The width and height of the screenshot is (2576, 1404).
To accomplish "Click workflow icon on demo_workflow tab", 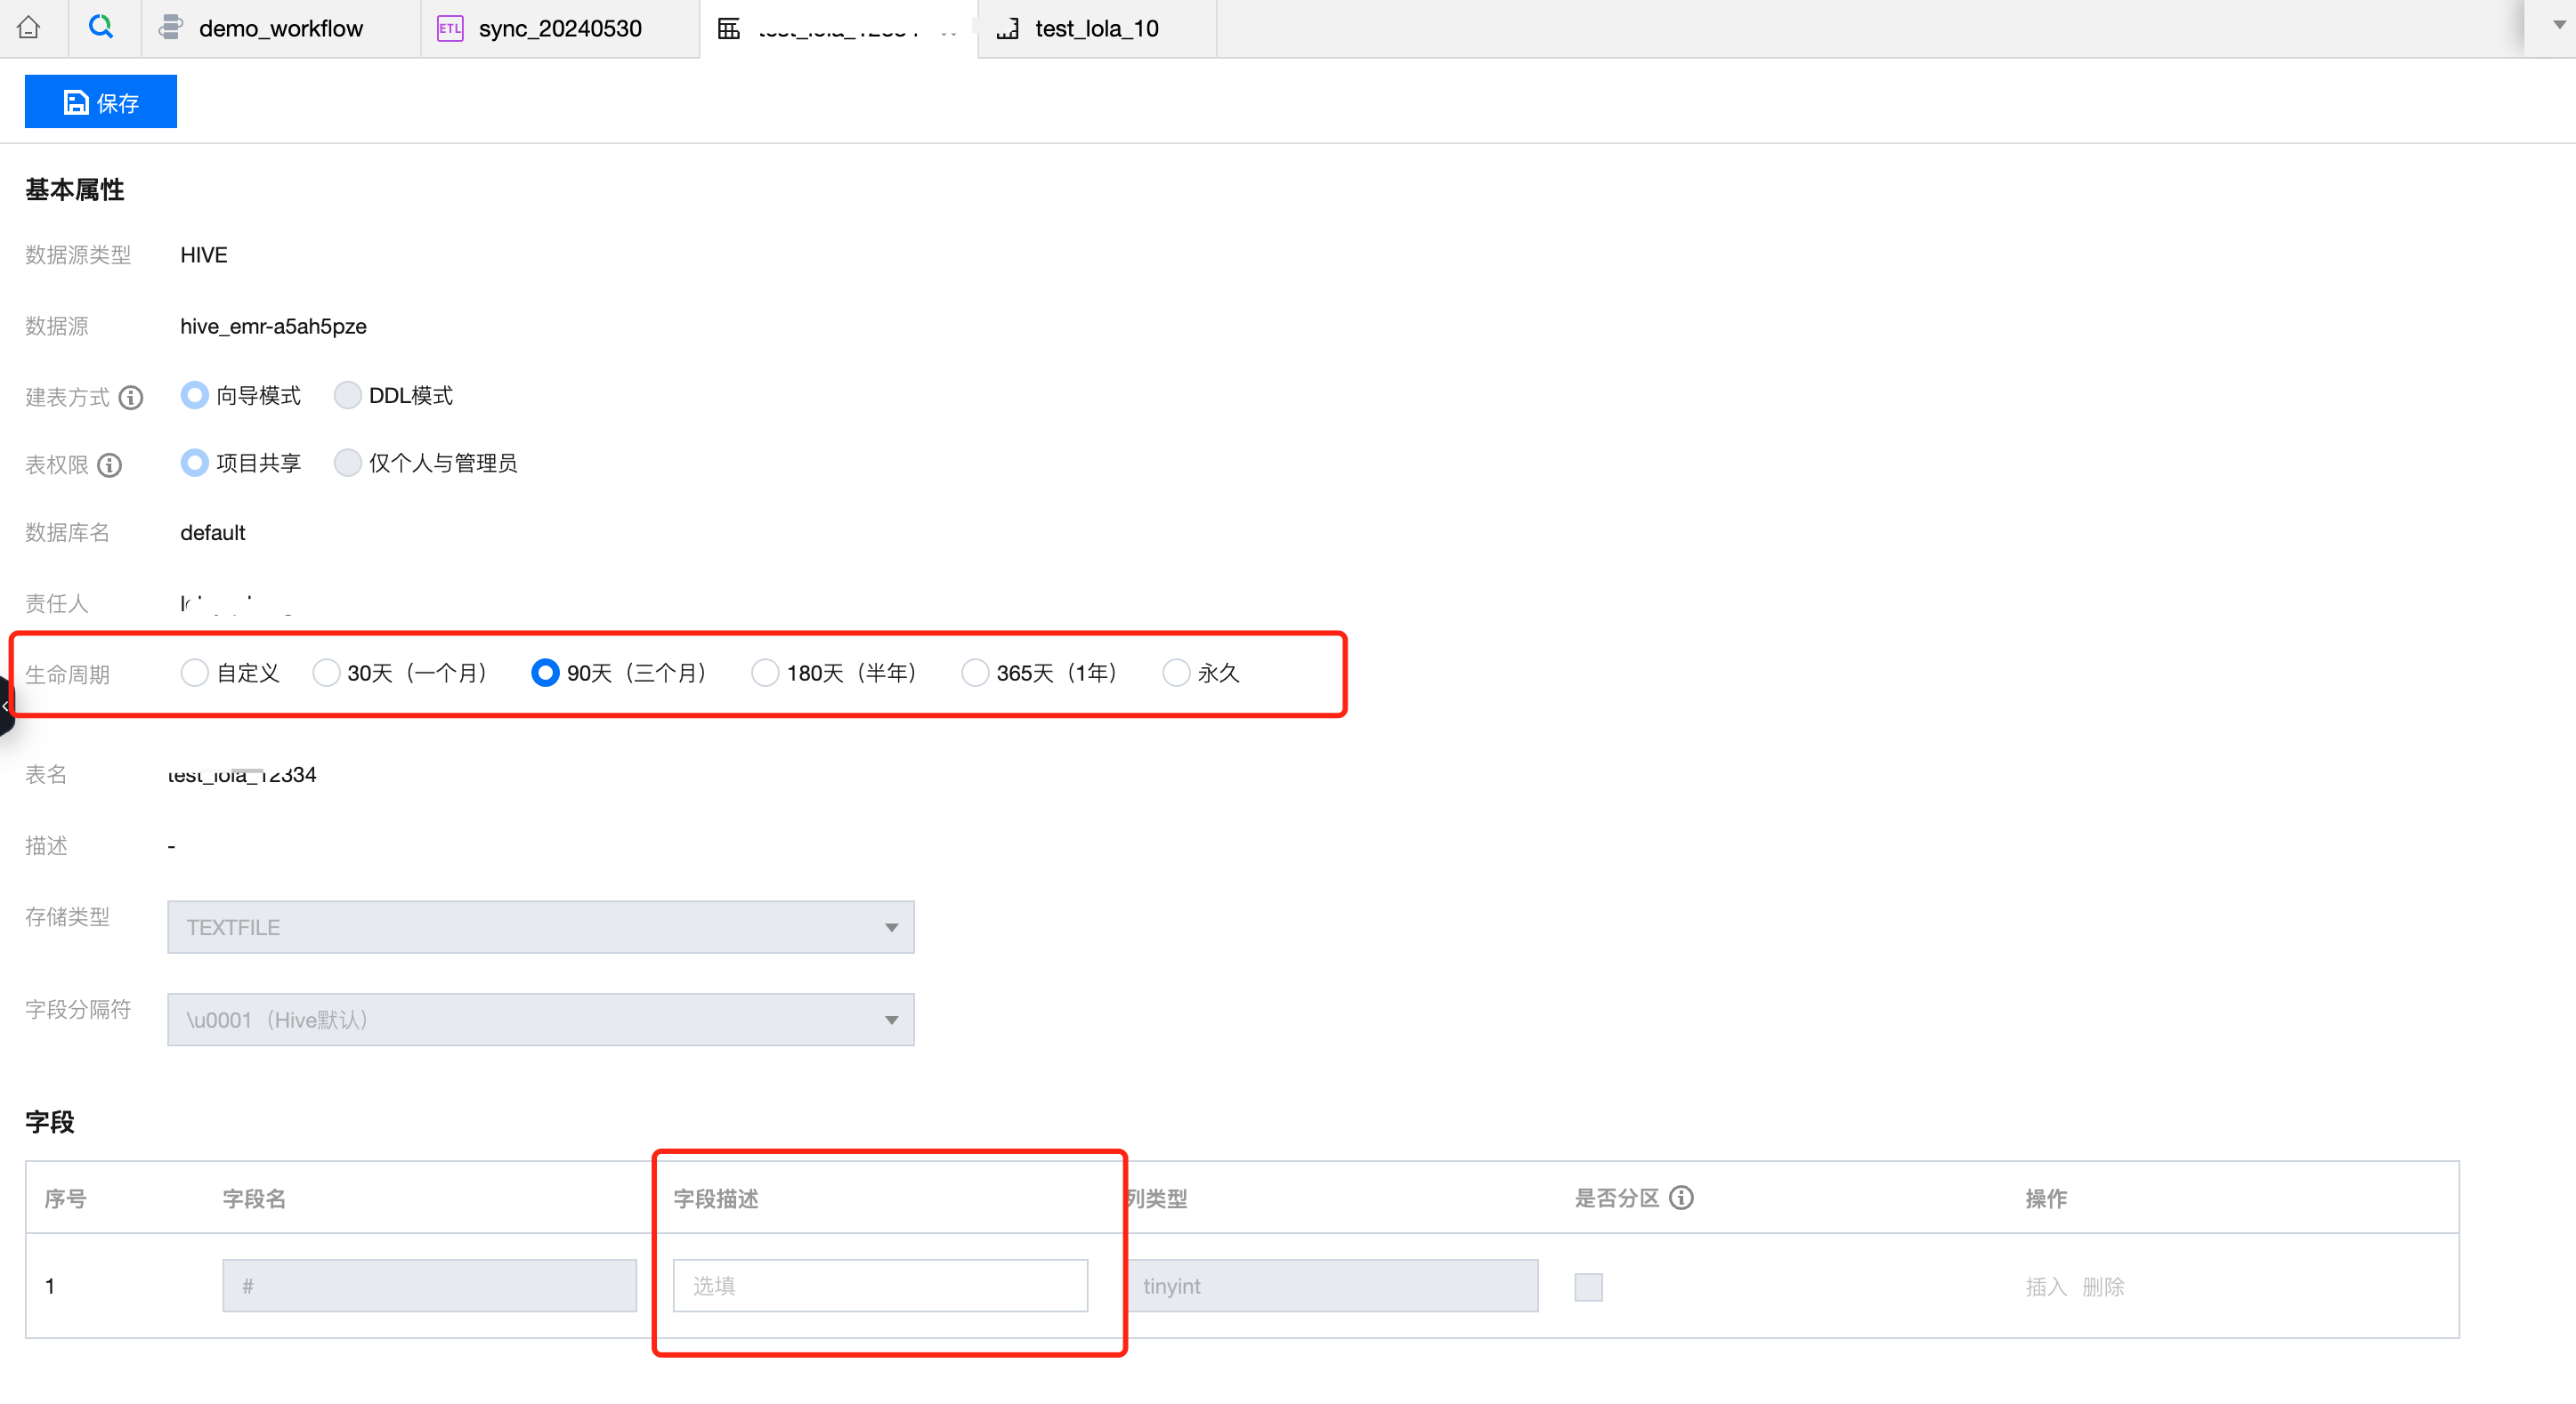I will pos(171,28).
